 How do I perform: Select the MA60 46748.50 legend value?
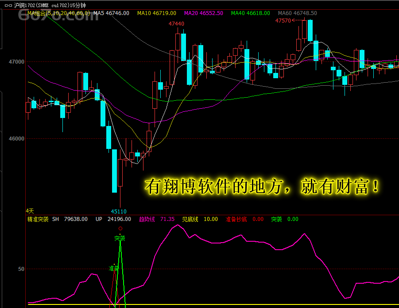[298, 13]
